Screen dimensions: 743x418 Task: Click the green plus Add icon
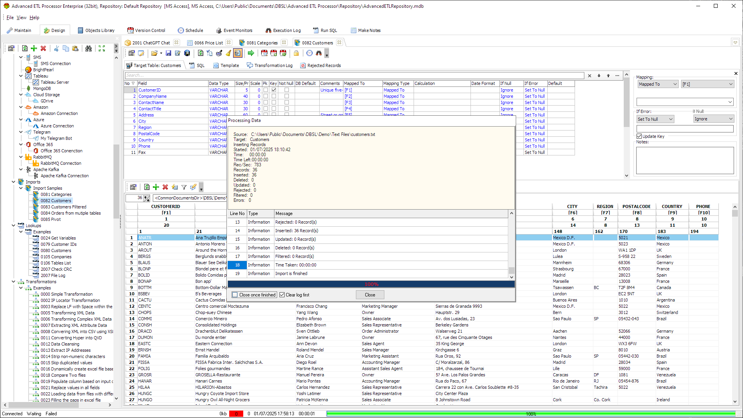[x=34, y=48]
